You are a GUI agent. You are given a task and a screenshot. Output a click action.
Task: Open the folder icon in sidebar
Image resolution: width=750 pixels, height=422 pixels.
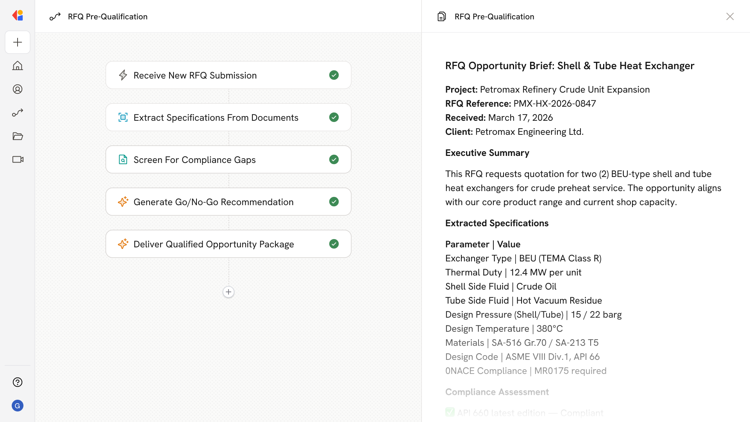click(x=18, y=136)
